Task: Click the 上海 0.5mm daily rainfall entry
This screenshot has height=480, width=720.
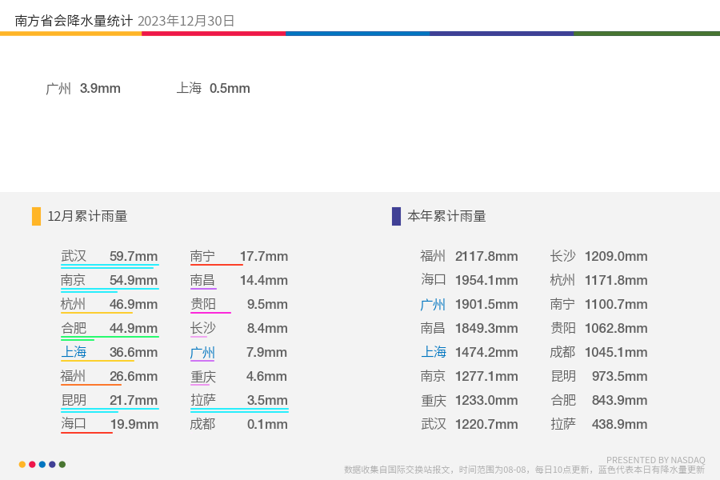Action: coord(213,88)
